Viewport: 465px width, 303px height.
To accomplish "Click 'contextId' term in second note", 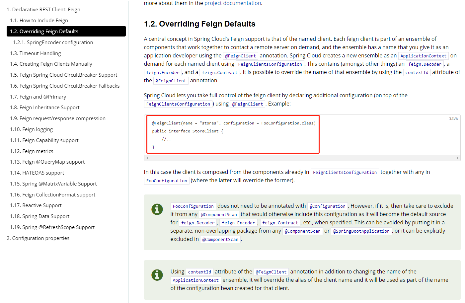I will 199,272.
